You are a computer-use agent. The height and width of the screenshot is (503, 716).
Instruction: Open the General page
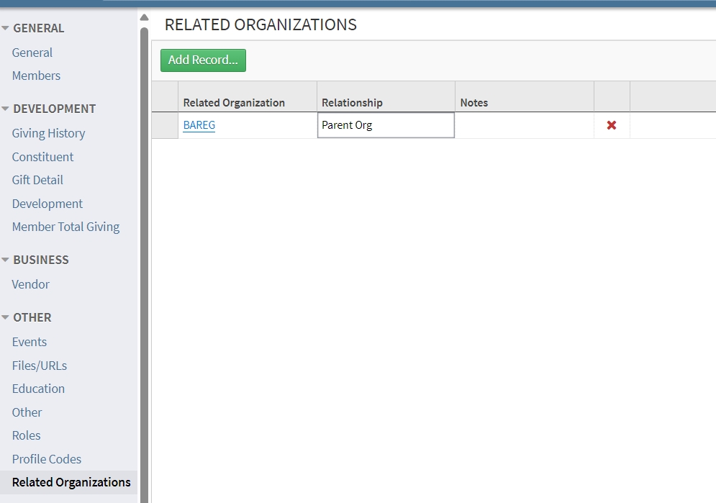(32, 52)
